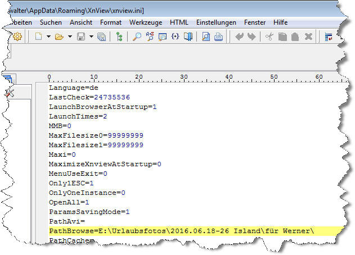Open the Einstellungen menu
The image size is (355, 255).
[x=216, y=22]
